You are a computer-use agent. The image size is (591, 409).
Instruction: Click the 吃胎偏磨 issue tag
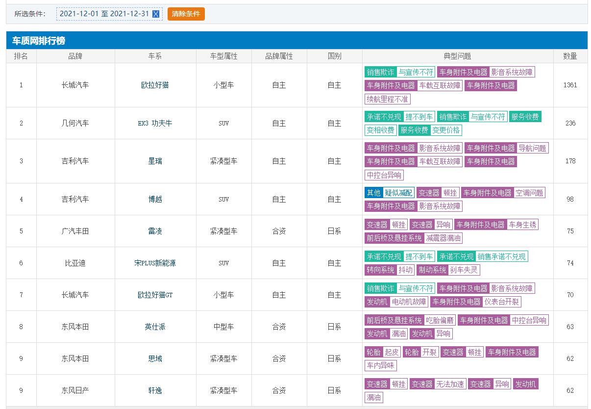(440, 320)
